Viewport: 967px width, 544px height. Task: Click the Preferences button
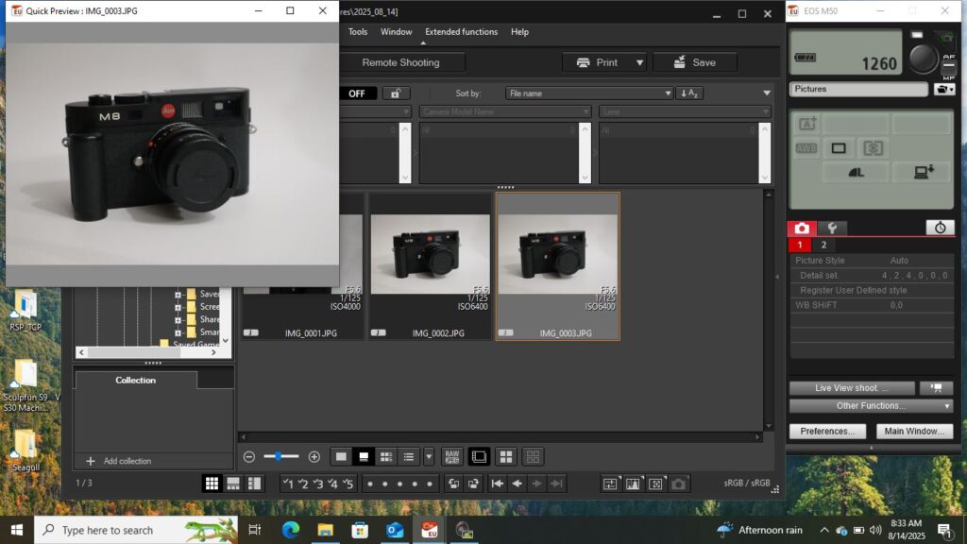click(827, 431)
